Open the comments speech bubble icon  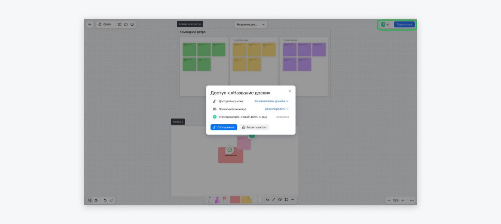coord(126,24)
